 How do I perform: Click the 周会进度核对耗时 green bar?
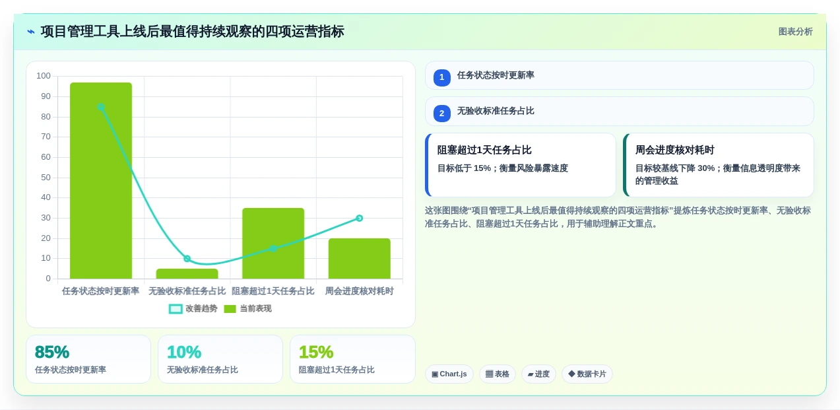click(x=359, y=258)
